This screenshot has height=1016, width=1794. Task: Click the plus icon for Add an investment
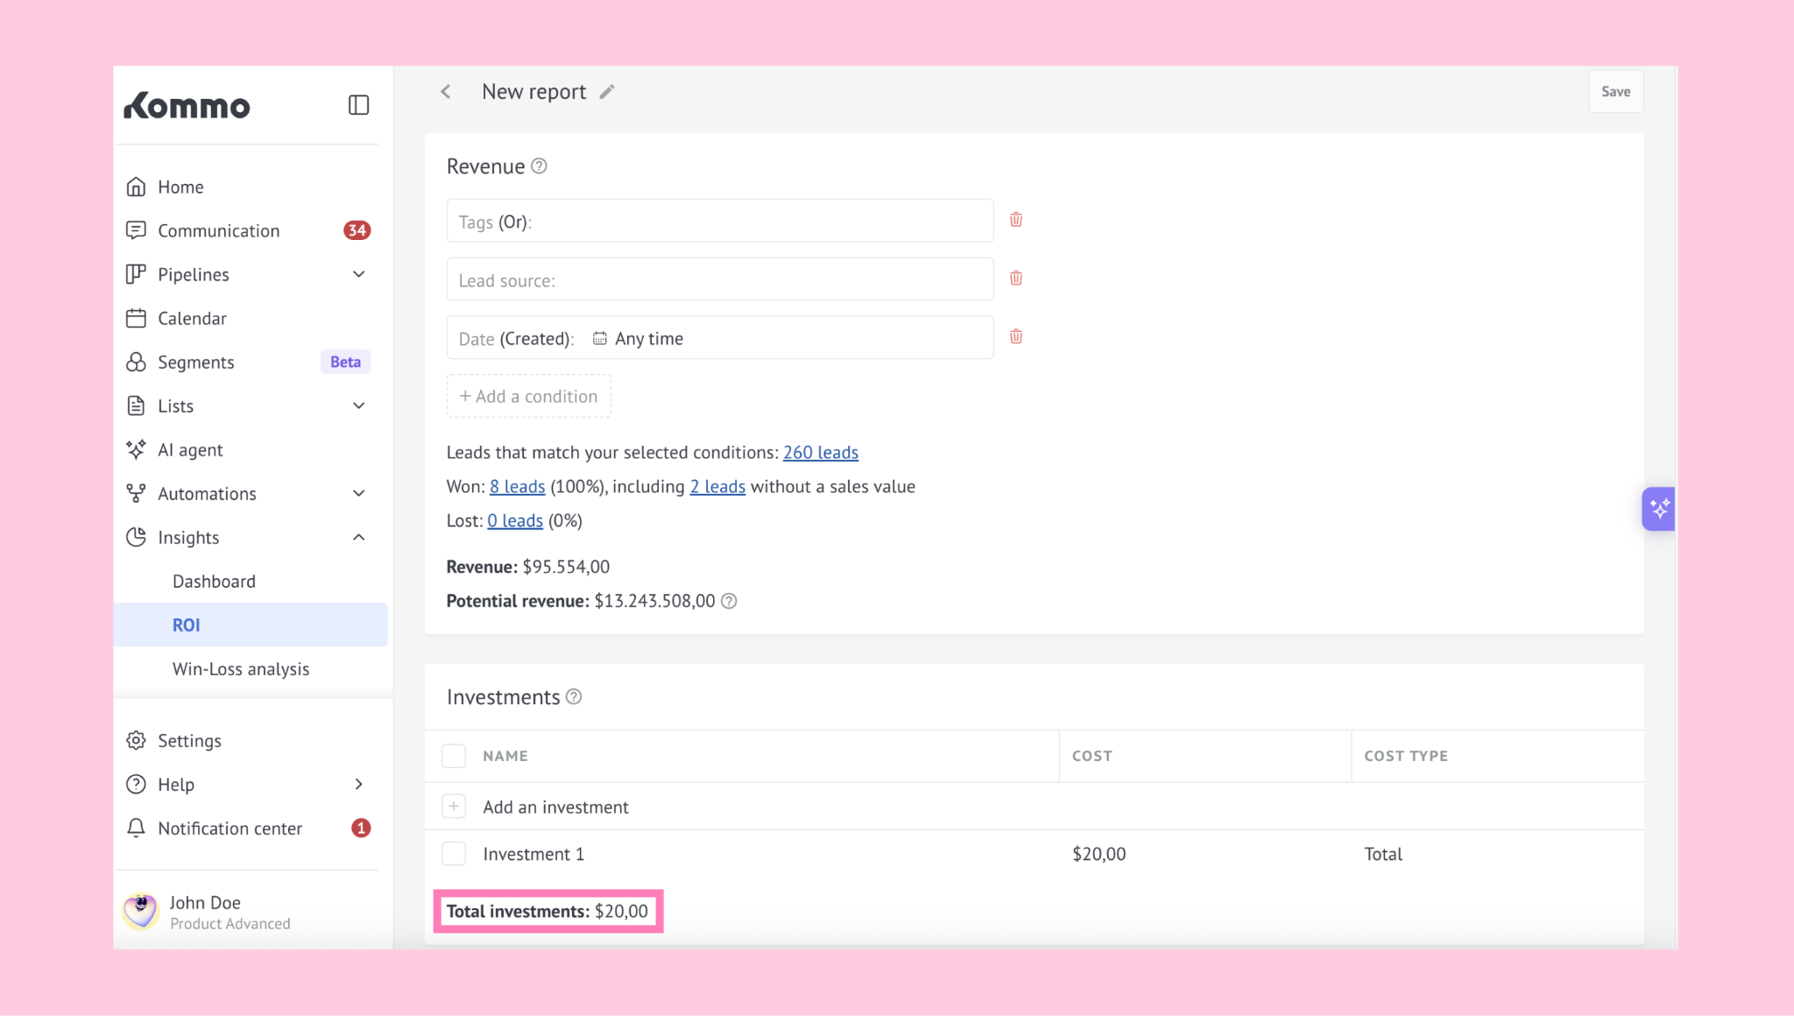(x=454, y=807)
